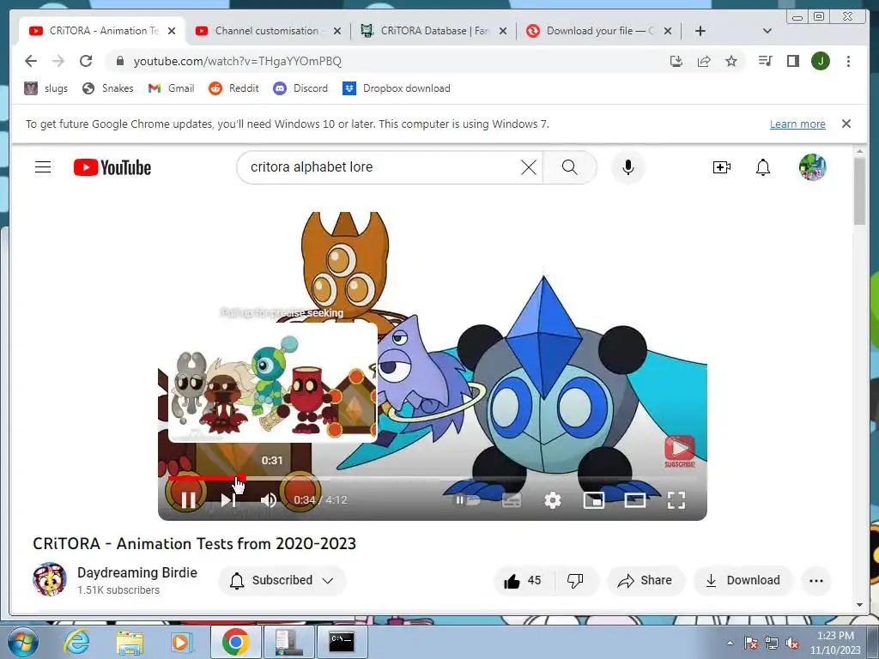This screenshot has height=659, width=879.
Task: Open player settings gear
Action: (x=553, y=500)
